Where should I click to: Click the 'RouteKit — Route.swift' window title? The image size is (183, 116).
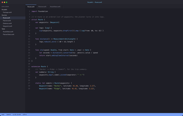[x=95, y=2]
